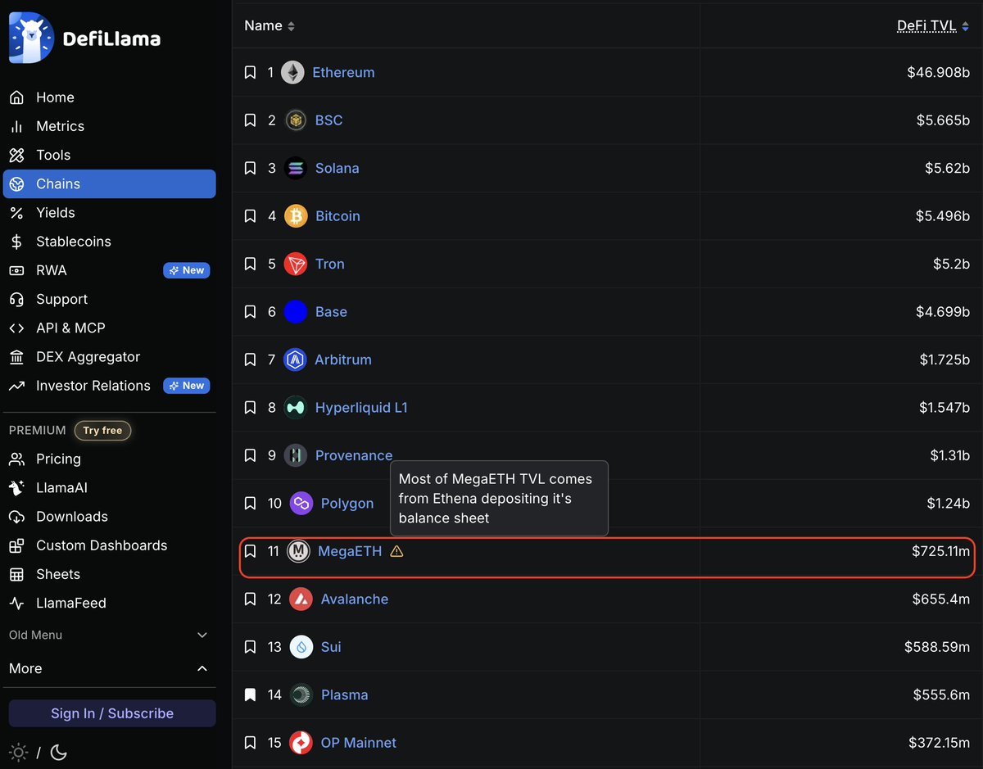This screenshot has height=769, width=983.
Task: Open the Tools menu item
Action: click(x=109, y=155)
